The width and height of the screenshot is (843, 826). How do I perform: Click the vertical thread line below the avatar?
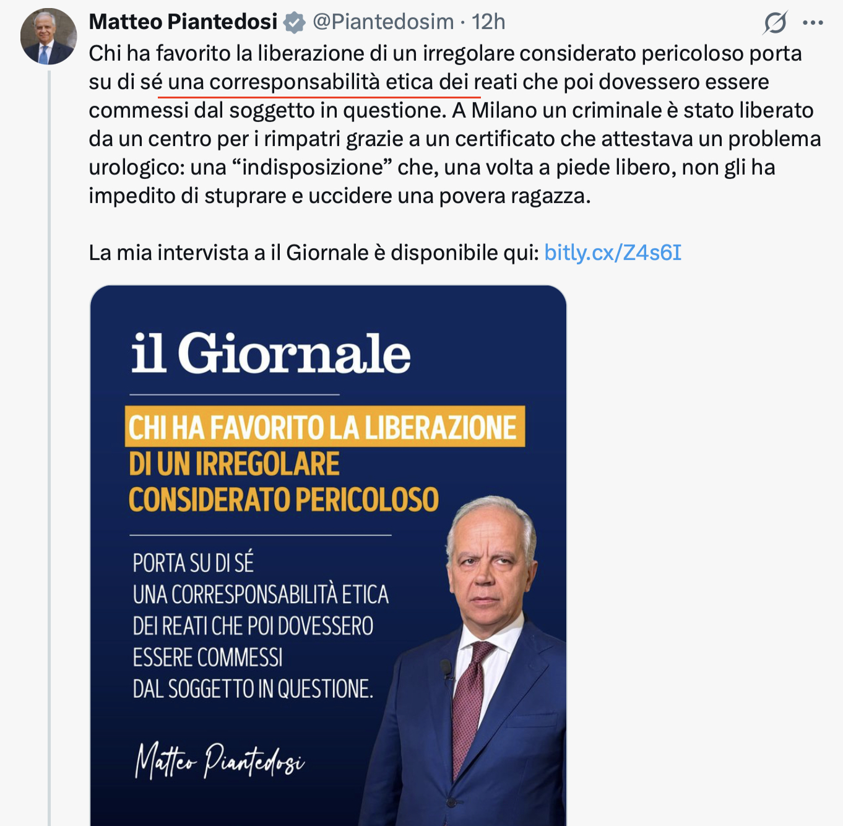point(50,433)
